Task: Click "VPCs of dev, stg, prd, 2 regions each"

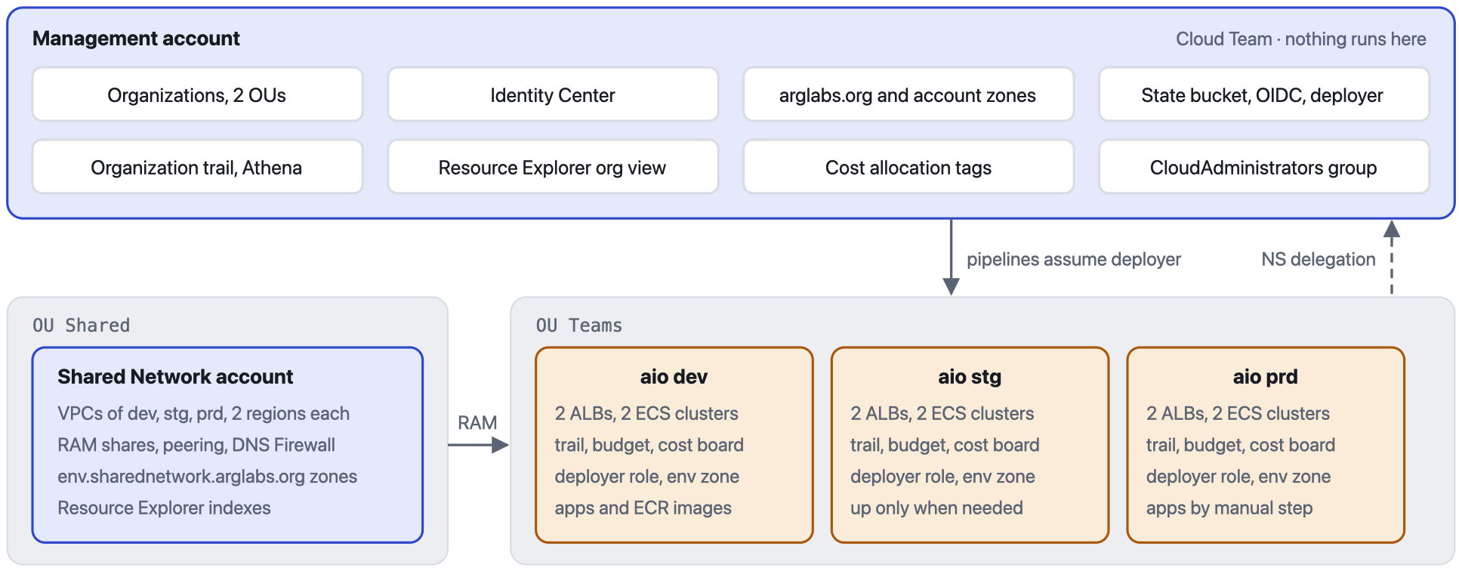Action: pyautogui.click(x=203, y=414)
